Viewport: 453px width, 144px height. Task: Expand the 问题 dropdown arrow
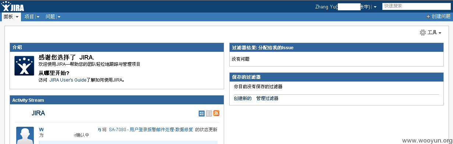[59, 17]
